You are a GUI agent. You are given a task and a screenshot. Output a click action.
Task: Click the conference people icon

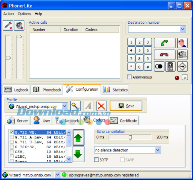(x=183, y=55)
